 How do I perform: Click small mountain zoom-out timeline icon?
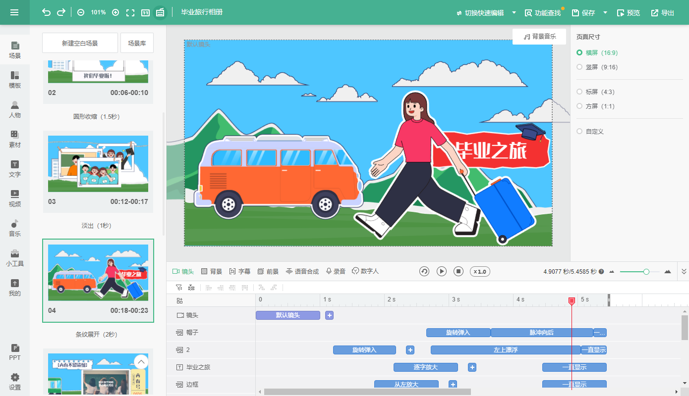coord(612,272)
